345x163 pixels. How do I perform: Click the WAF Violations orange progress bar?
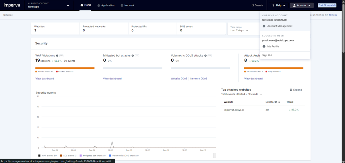65,68
